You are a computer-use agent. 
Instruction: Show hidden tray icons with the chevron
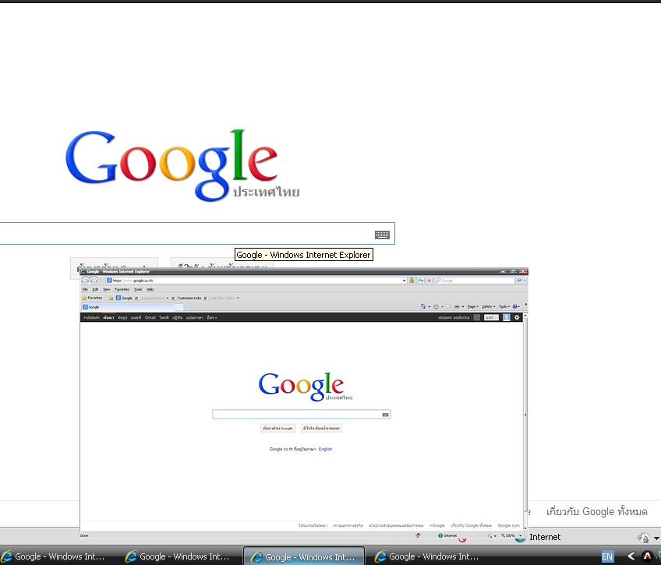[x=631, y=556]
